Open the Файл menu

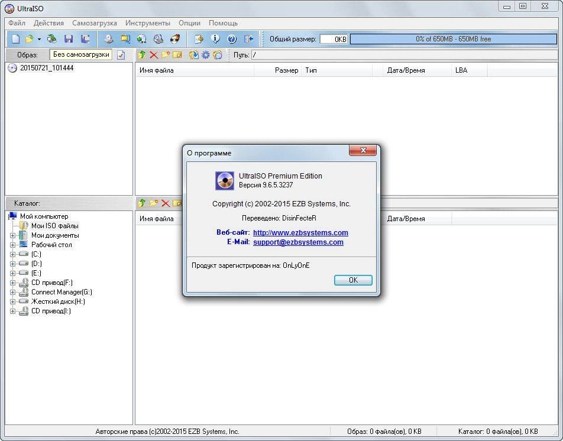[17, 23]
